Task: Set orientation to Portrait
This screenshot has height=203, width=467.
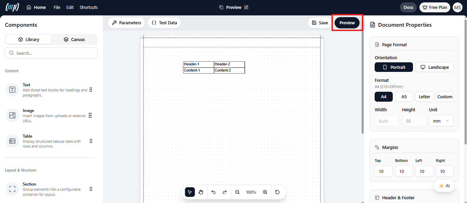Action: click(394, 67)
